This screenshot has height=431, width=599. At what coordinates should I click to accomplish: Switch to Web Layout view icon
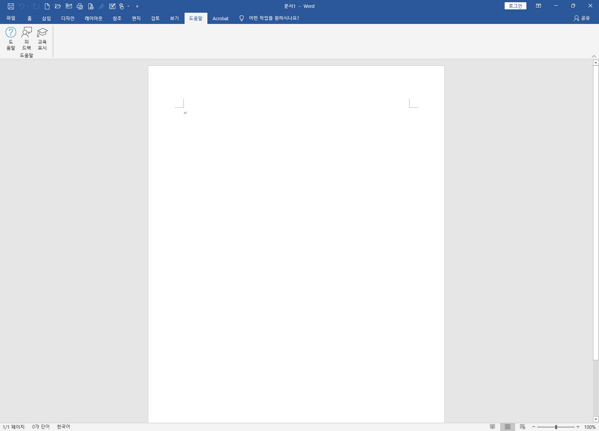(x=523, y=427)
